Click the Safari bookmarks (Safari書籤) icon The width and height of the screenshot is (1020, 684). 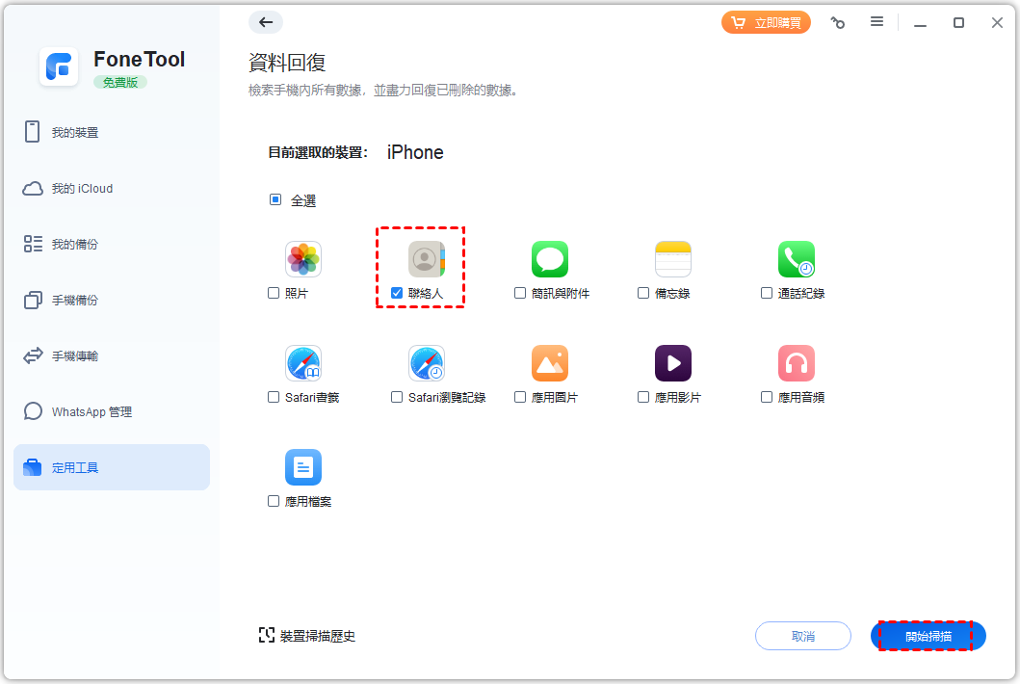[303, 363]
